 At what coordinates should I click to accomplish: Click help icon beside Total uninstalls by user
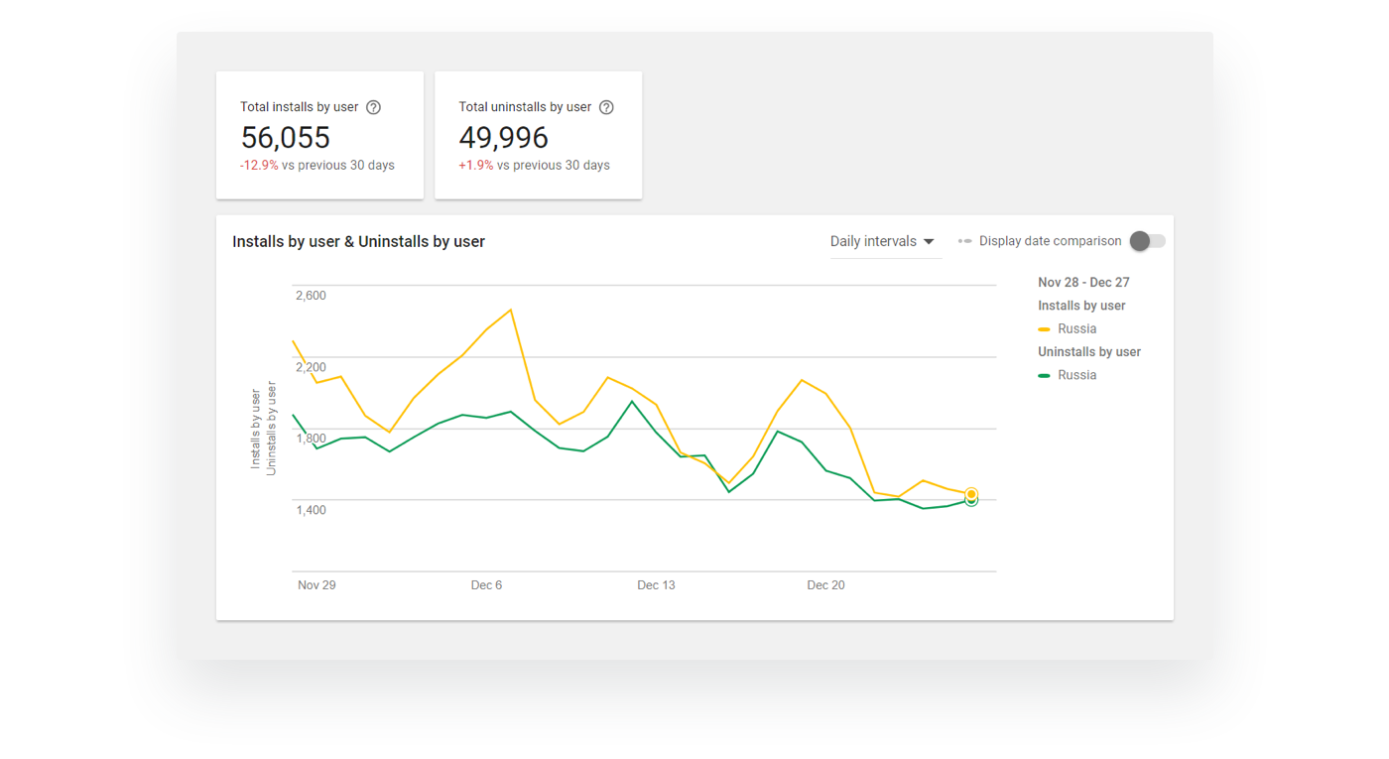click(606, 107)
